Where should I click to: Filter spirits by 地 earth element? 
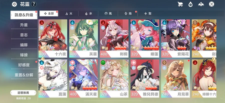click(x=128, y=14)
